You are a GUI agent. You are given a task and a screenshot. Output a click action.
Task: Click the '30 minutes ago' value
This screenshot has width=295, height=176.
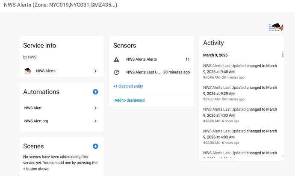tap(177, 72)
